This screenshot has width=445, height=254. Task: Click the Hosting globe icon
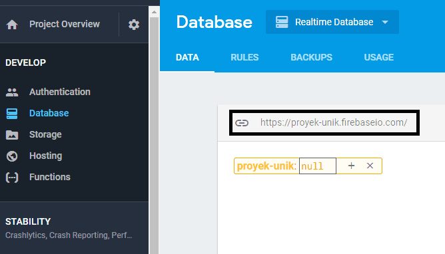[12, 156]
